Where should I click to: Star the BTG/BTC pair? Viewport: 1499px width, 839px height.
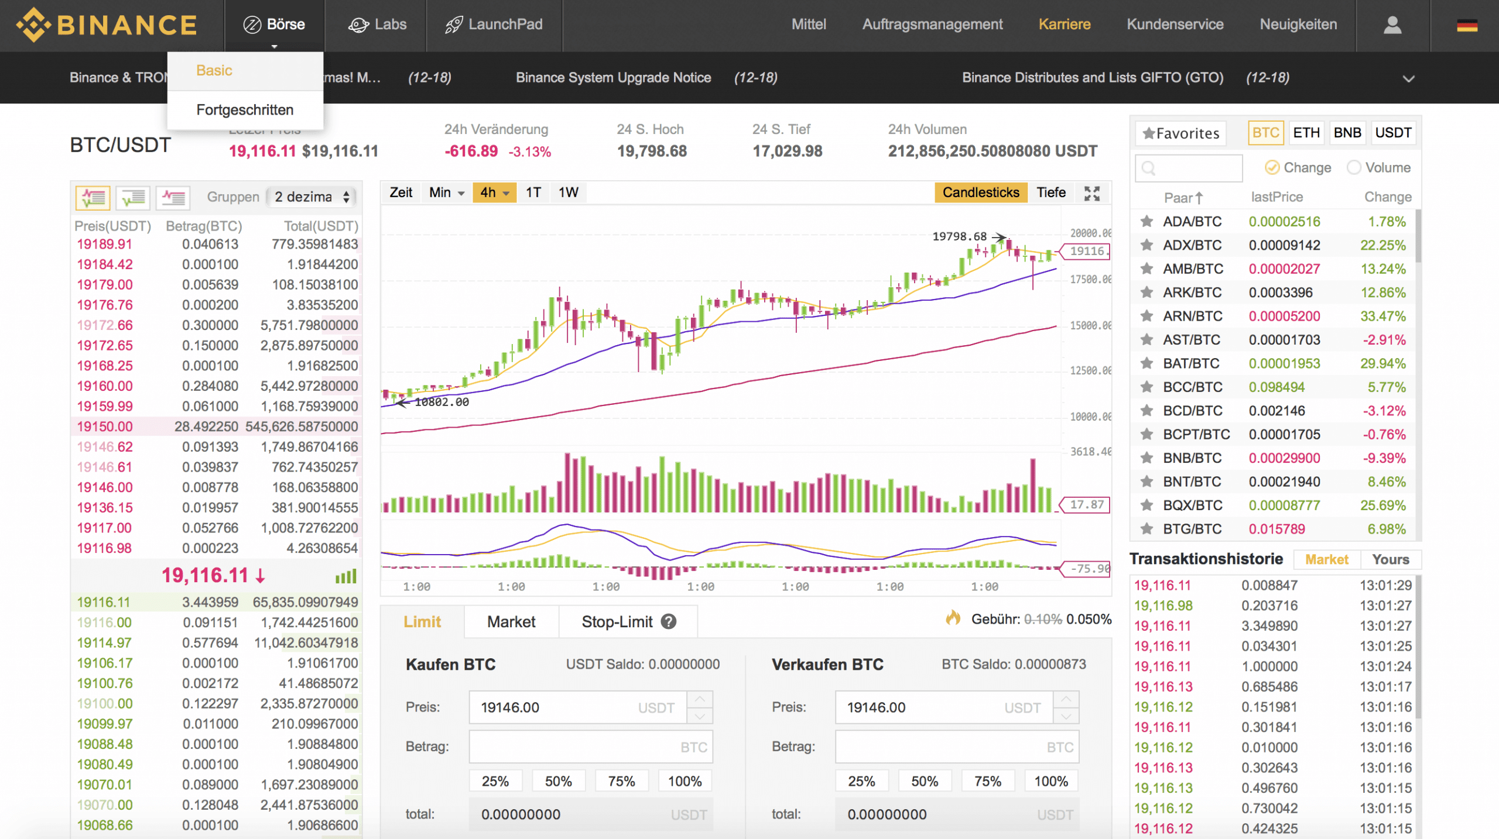(1147, 529)
